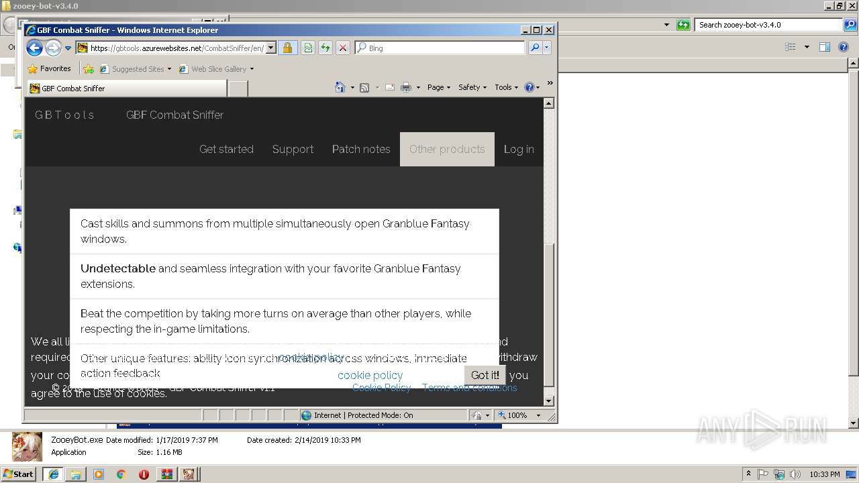Click into the Bing search box
This screenshot has height=483, width=859.
coord(440,48)
